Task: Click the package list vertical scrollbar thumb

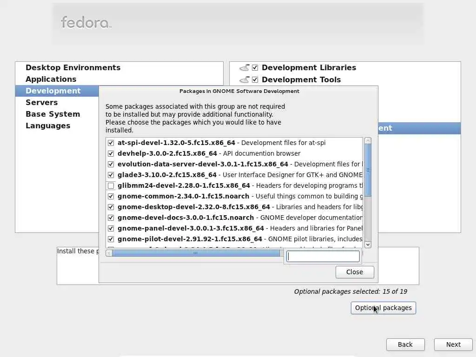Action: click(368, 170)
